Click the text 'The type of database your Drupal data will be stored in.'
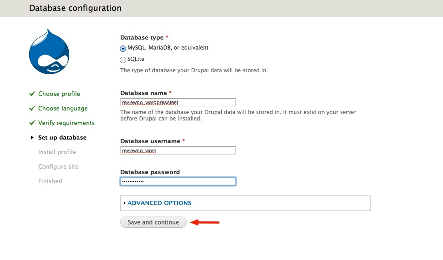This screenshot has width=443, height=260. coord(194,70)
